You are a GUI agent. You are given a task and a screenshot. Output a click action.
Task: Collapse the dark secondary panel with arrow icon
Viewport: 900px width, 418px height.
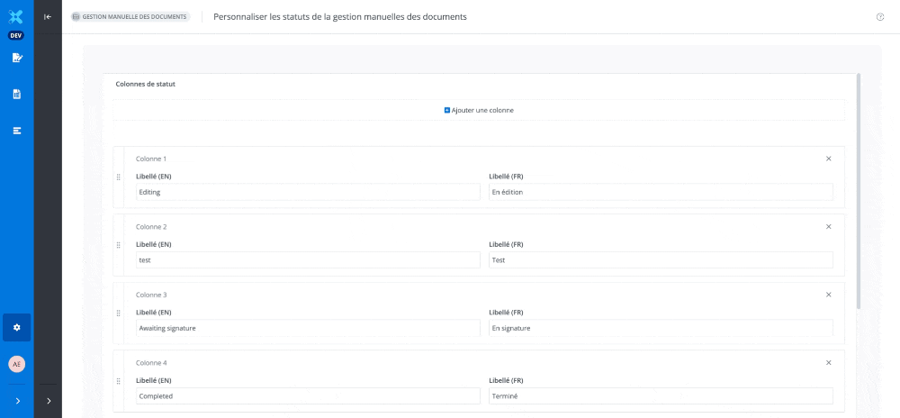click(x=48, y=16)
